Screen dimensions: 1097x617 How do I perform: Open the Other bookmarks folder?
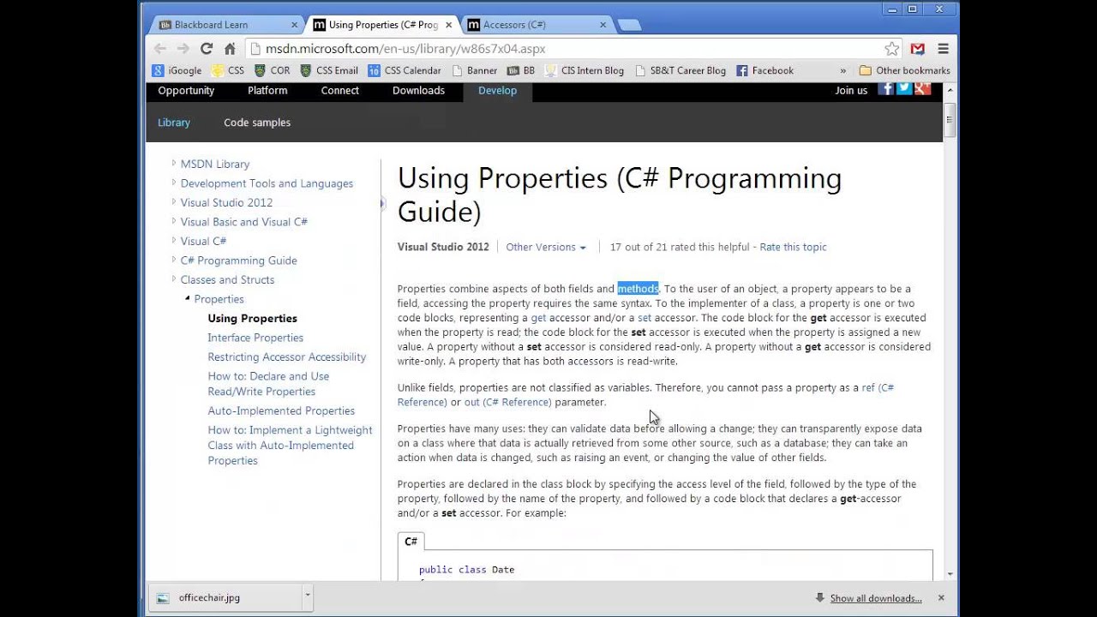click(905, 70)
